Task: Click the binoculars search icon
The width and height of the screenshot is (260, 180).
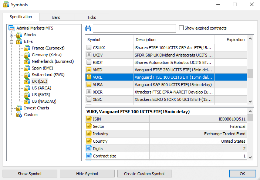Action: click(88, 28)
